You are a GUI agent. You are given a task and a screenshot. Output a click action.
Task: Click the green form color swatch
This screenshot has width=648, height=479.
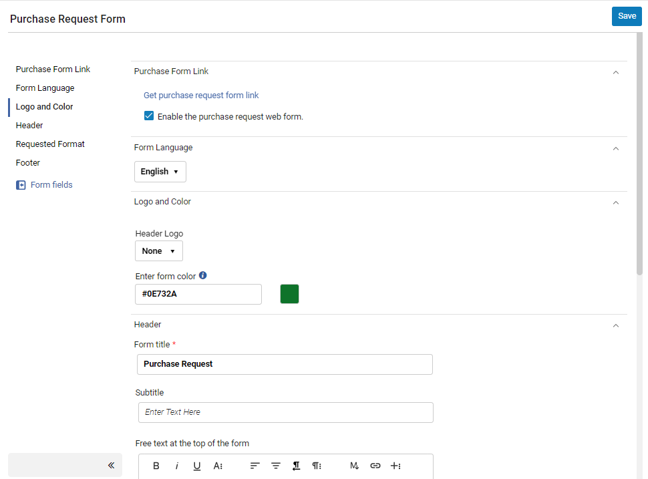289,294
